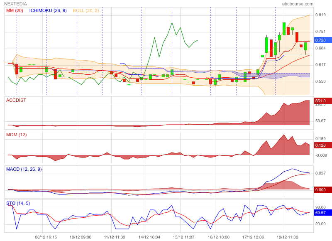The width and height of the screenshot is (332, 241).
Task: Click the MACD value tag 0.000
Action: [x=323, y=190]
